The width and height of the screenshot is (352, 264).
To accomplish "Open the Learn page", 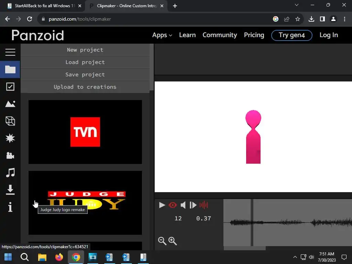I will (187, 35).
